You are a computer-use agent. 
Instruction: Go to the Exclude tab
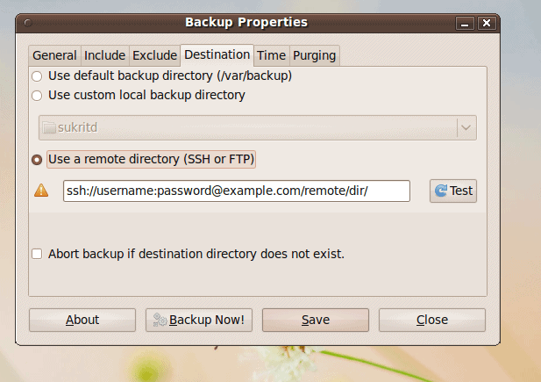(x=154, y=55)
